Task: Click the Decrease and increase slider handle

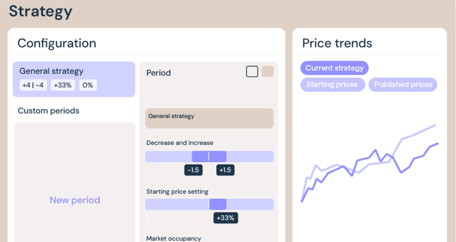Action: tap(209, 157)
